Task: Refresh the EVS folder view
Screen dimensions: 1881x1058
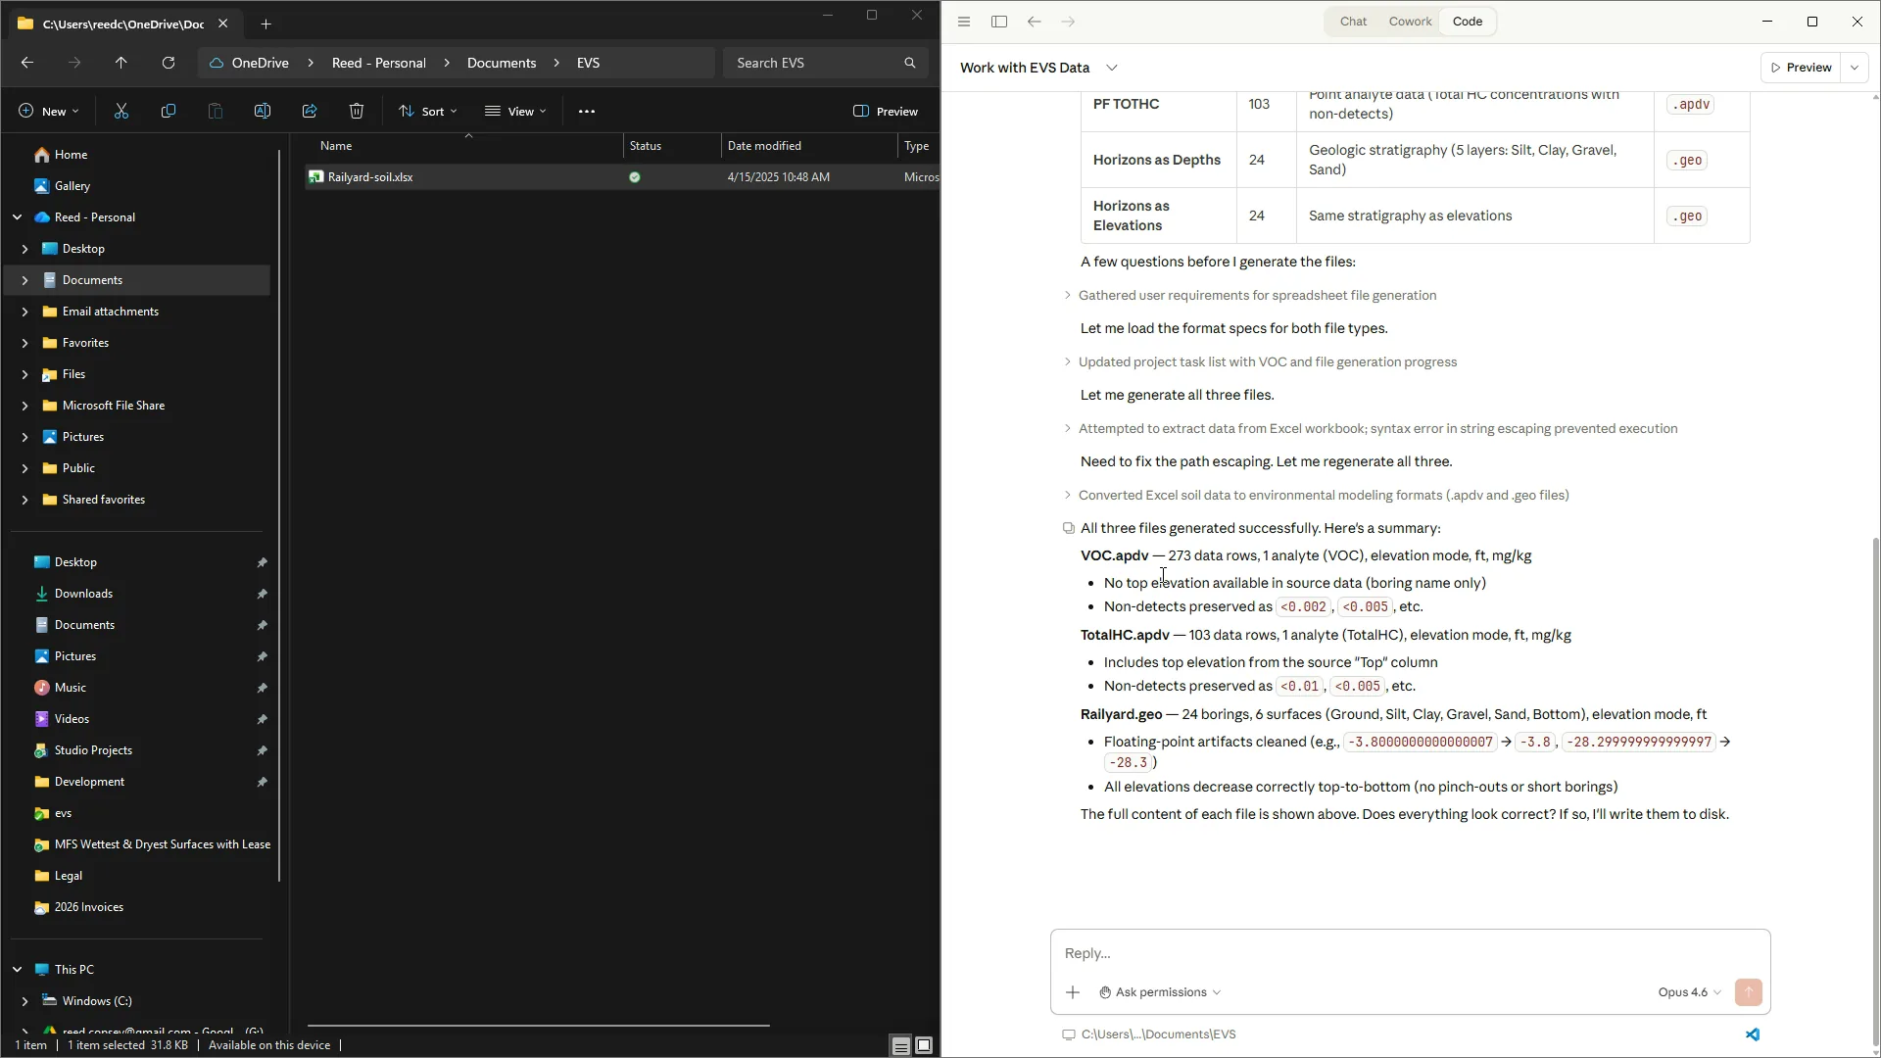Action: point(169,63)
